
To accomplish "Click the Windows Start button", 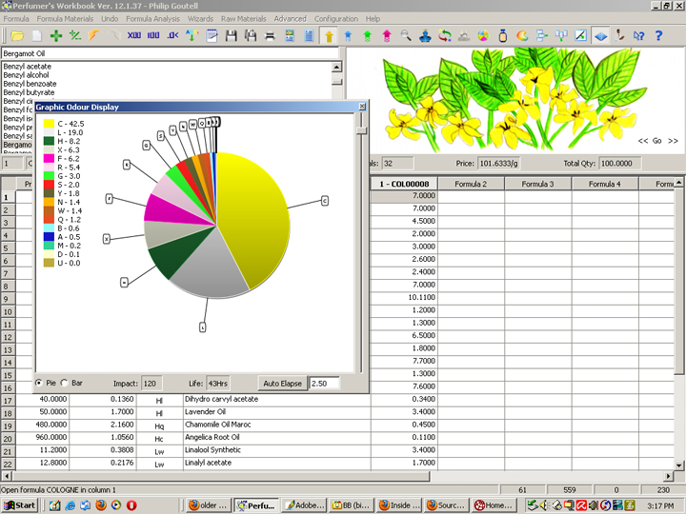I will (x=19, y=504).
